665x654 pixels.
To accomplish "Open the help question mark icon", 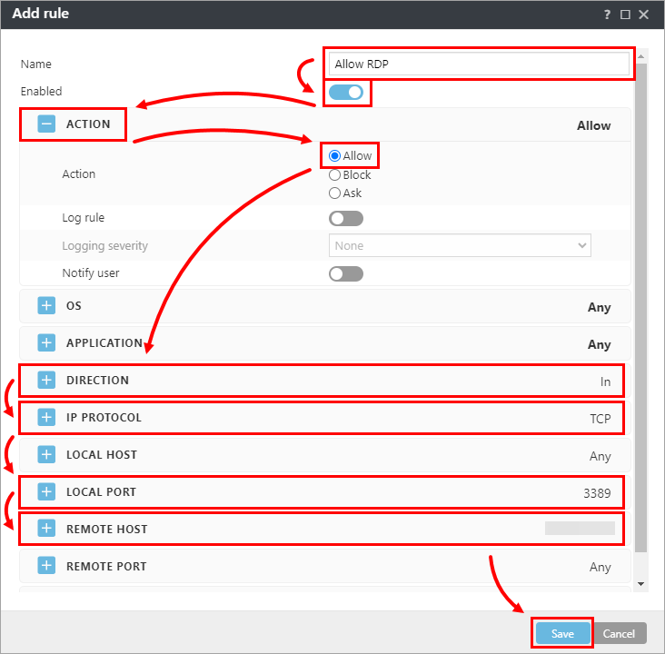I will [x=607, y=15].
